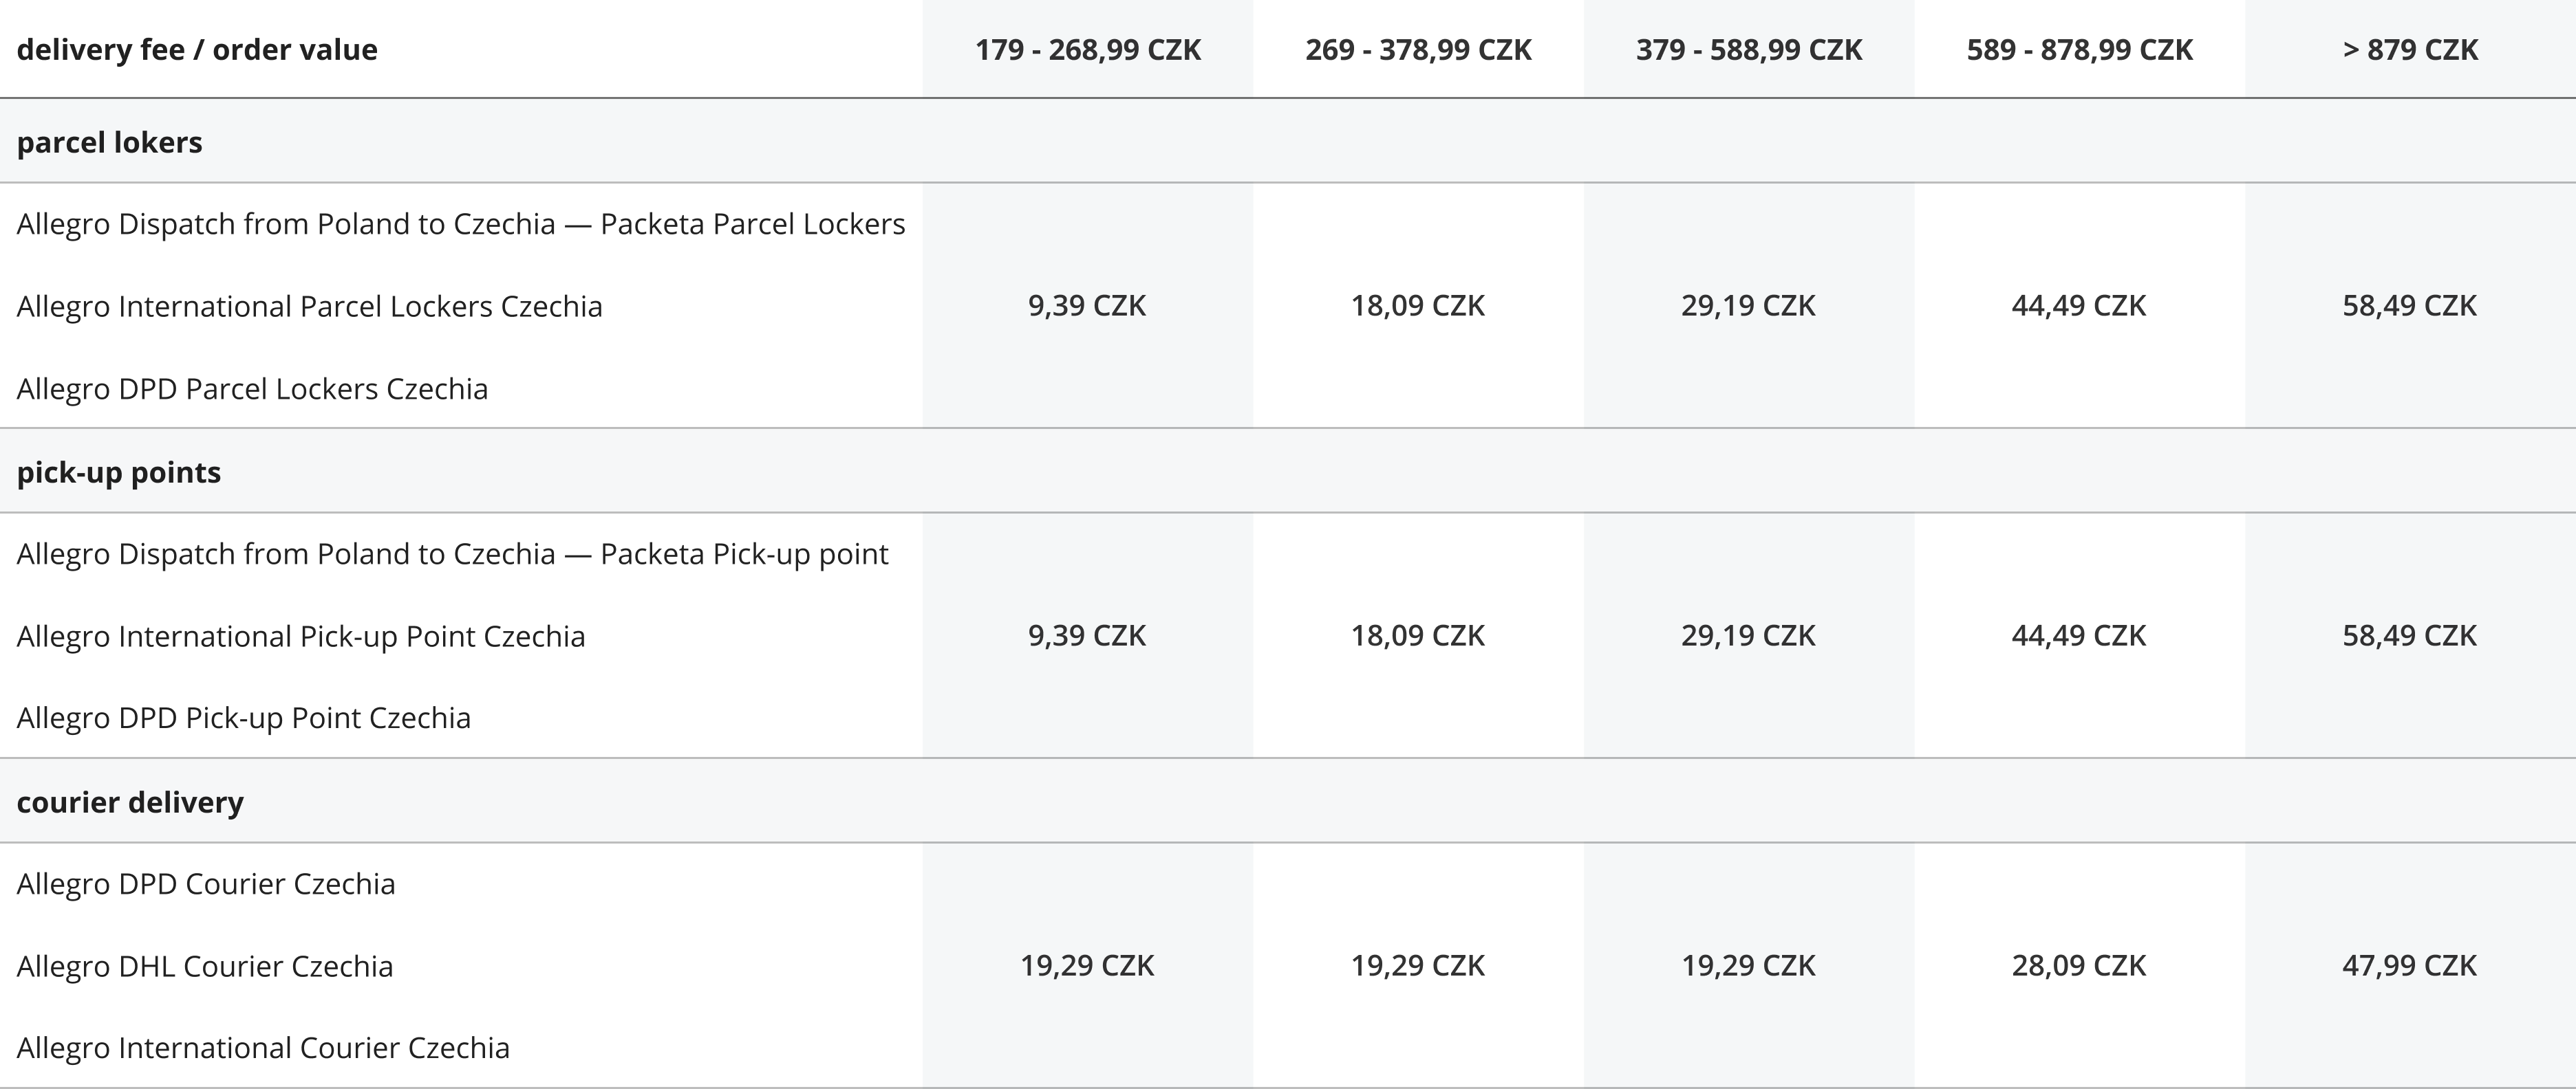Click 'Allegro DPD Parcel Lockers Czechia'

(x=253, y=388)
